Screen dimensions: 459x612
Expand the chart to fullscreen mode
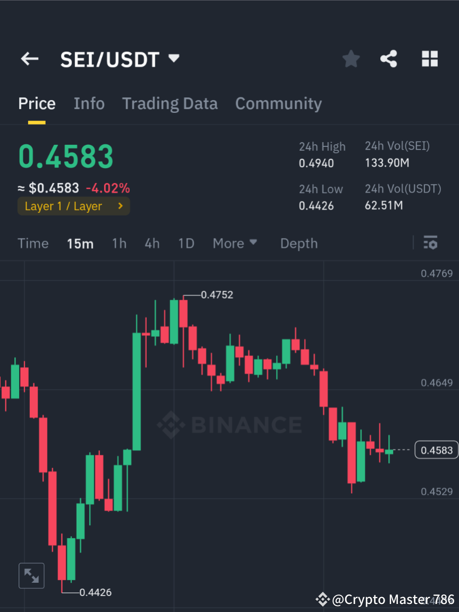(x=31, y=575)
